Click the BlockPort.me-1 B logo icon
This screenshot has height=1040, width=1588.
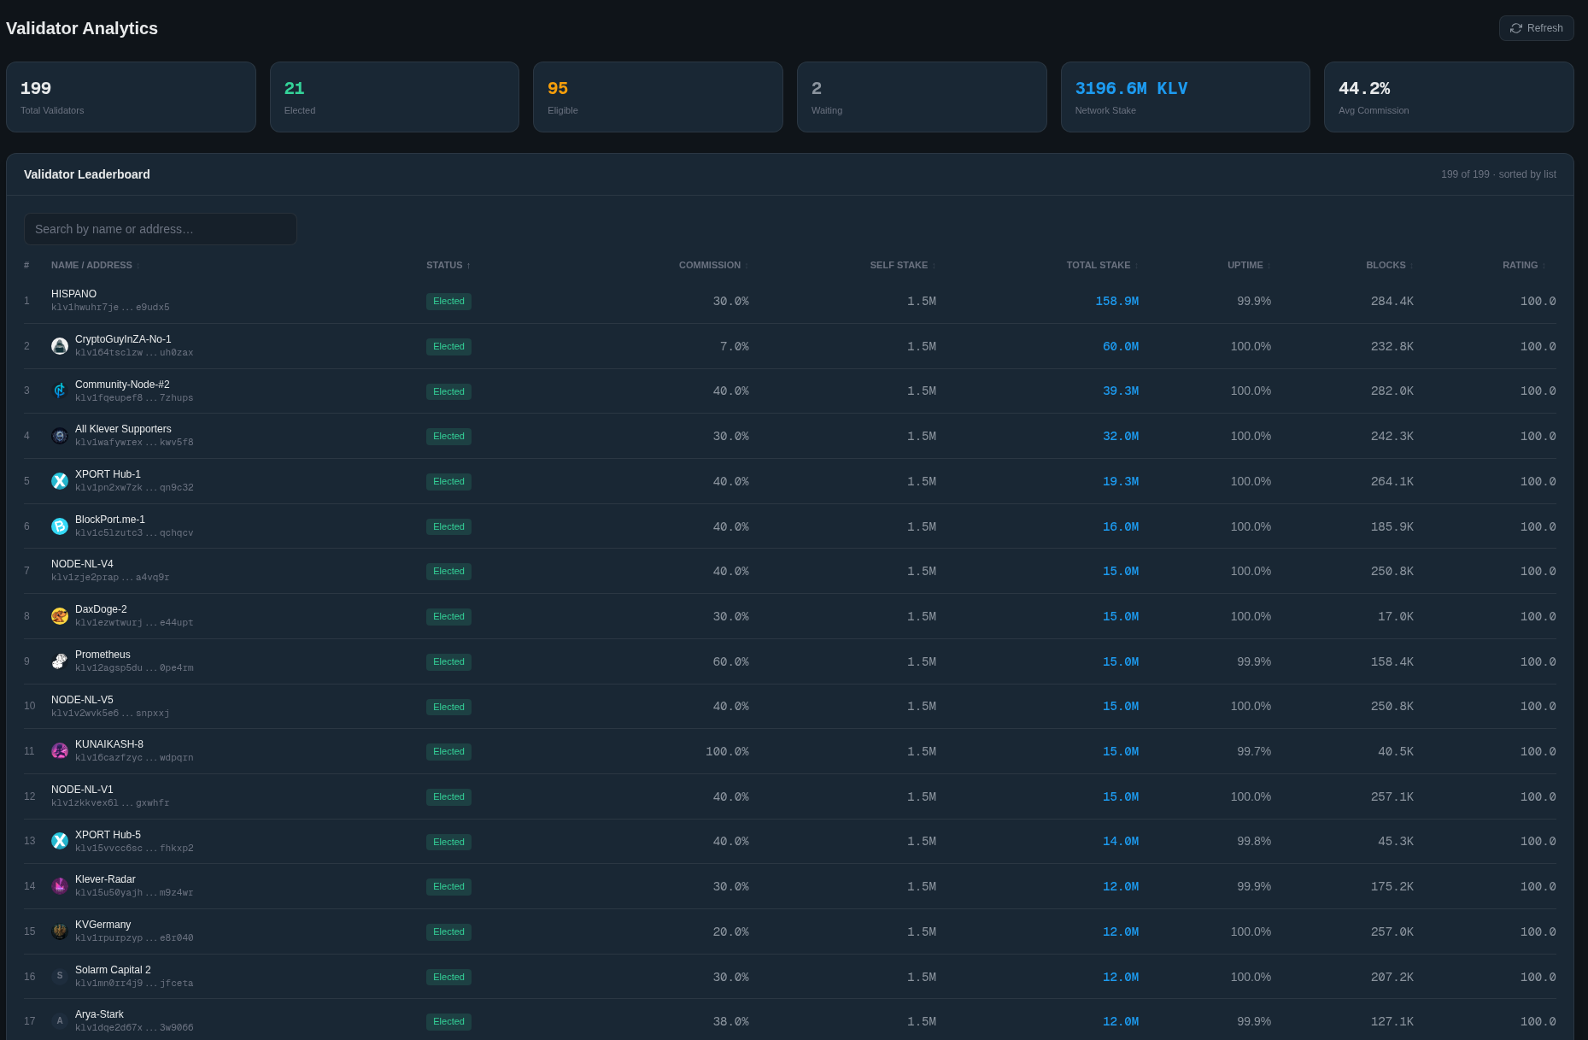[x=60, y=526]
